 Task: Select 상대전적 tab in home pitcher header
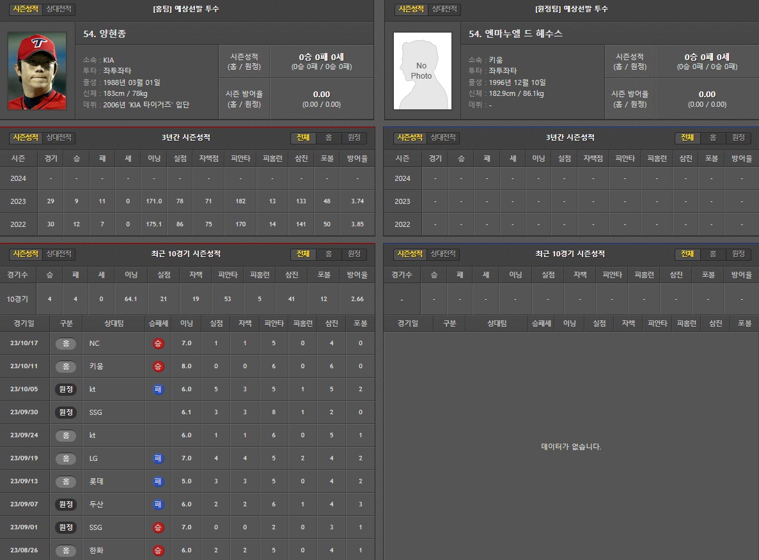59,9
